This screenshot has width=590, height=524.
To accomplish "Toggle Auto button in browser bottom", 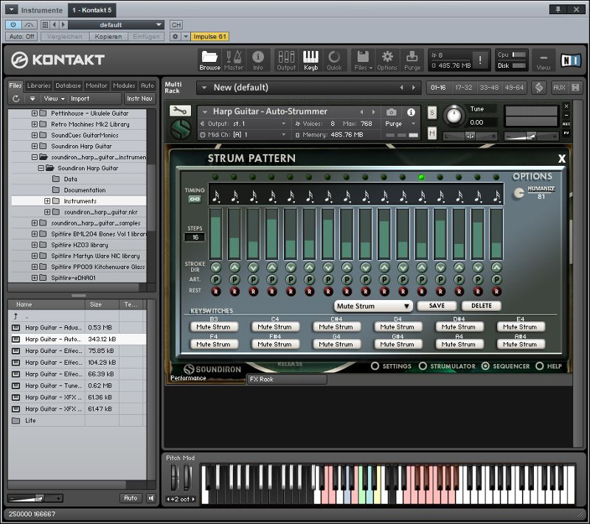I will (131, 498).
